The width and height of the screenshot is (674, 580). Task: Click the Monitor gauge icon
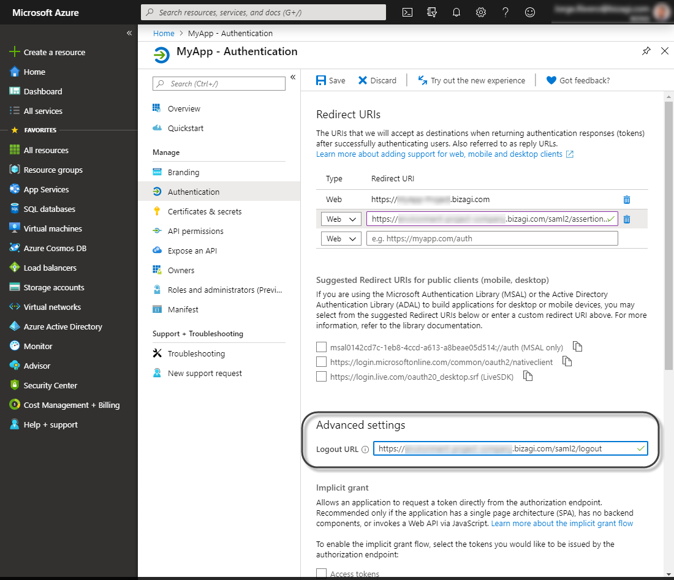pos(15,346)
